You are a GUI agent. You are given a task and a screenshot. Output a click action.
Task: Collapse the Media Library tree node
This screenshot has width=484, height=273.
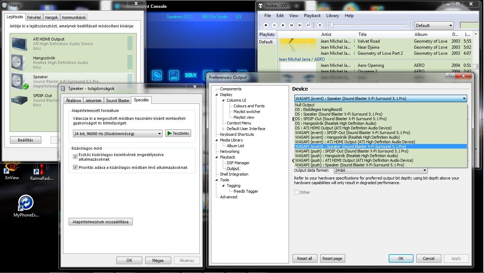pos(217,140)
